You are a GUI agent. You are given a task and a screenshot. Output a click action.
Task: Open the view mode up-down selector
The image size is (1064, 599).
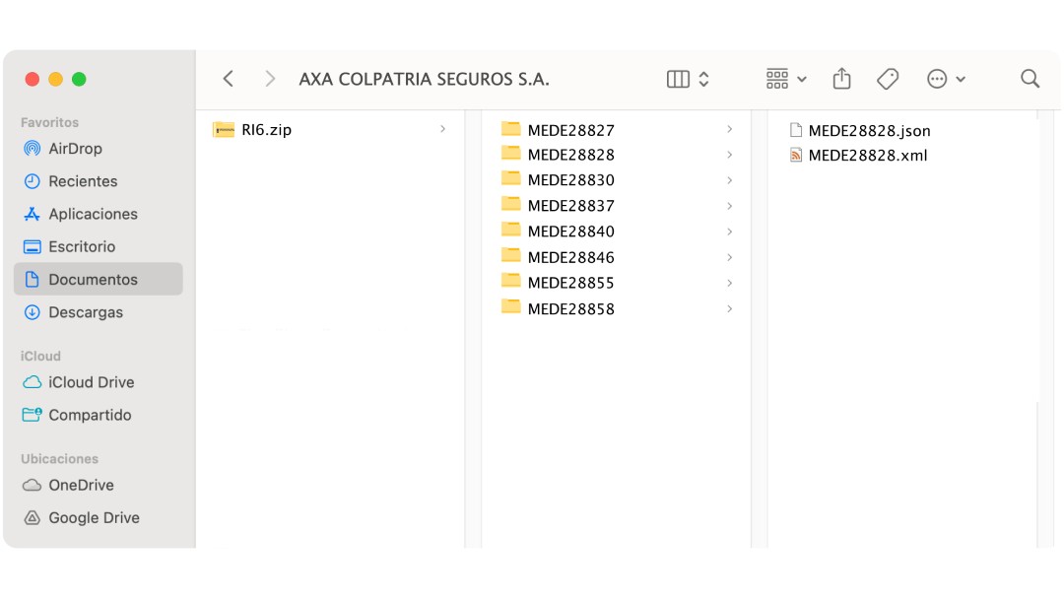[703, 79]
